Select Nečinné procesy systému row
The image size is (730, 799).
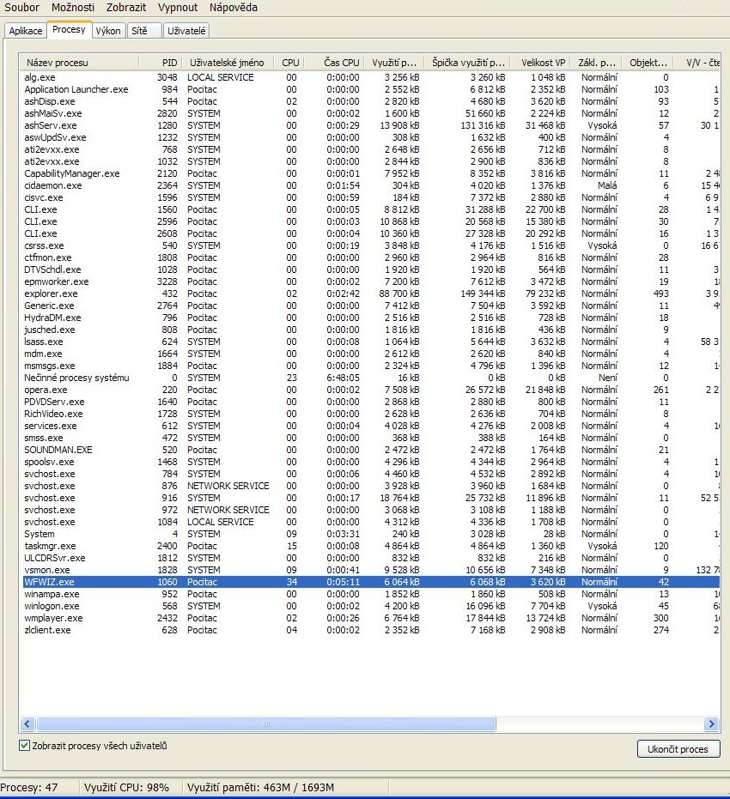click(x=371, y=378)
